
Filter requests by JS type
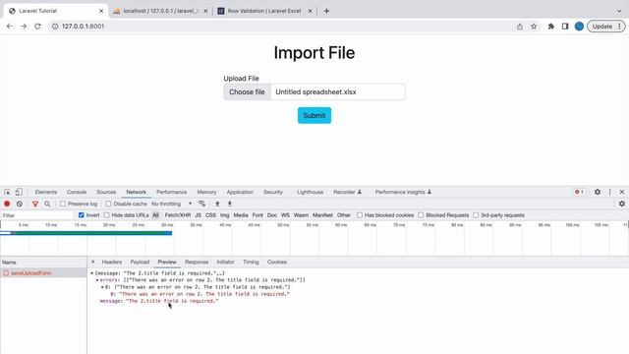pos(198,215)
